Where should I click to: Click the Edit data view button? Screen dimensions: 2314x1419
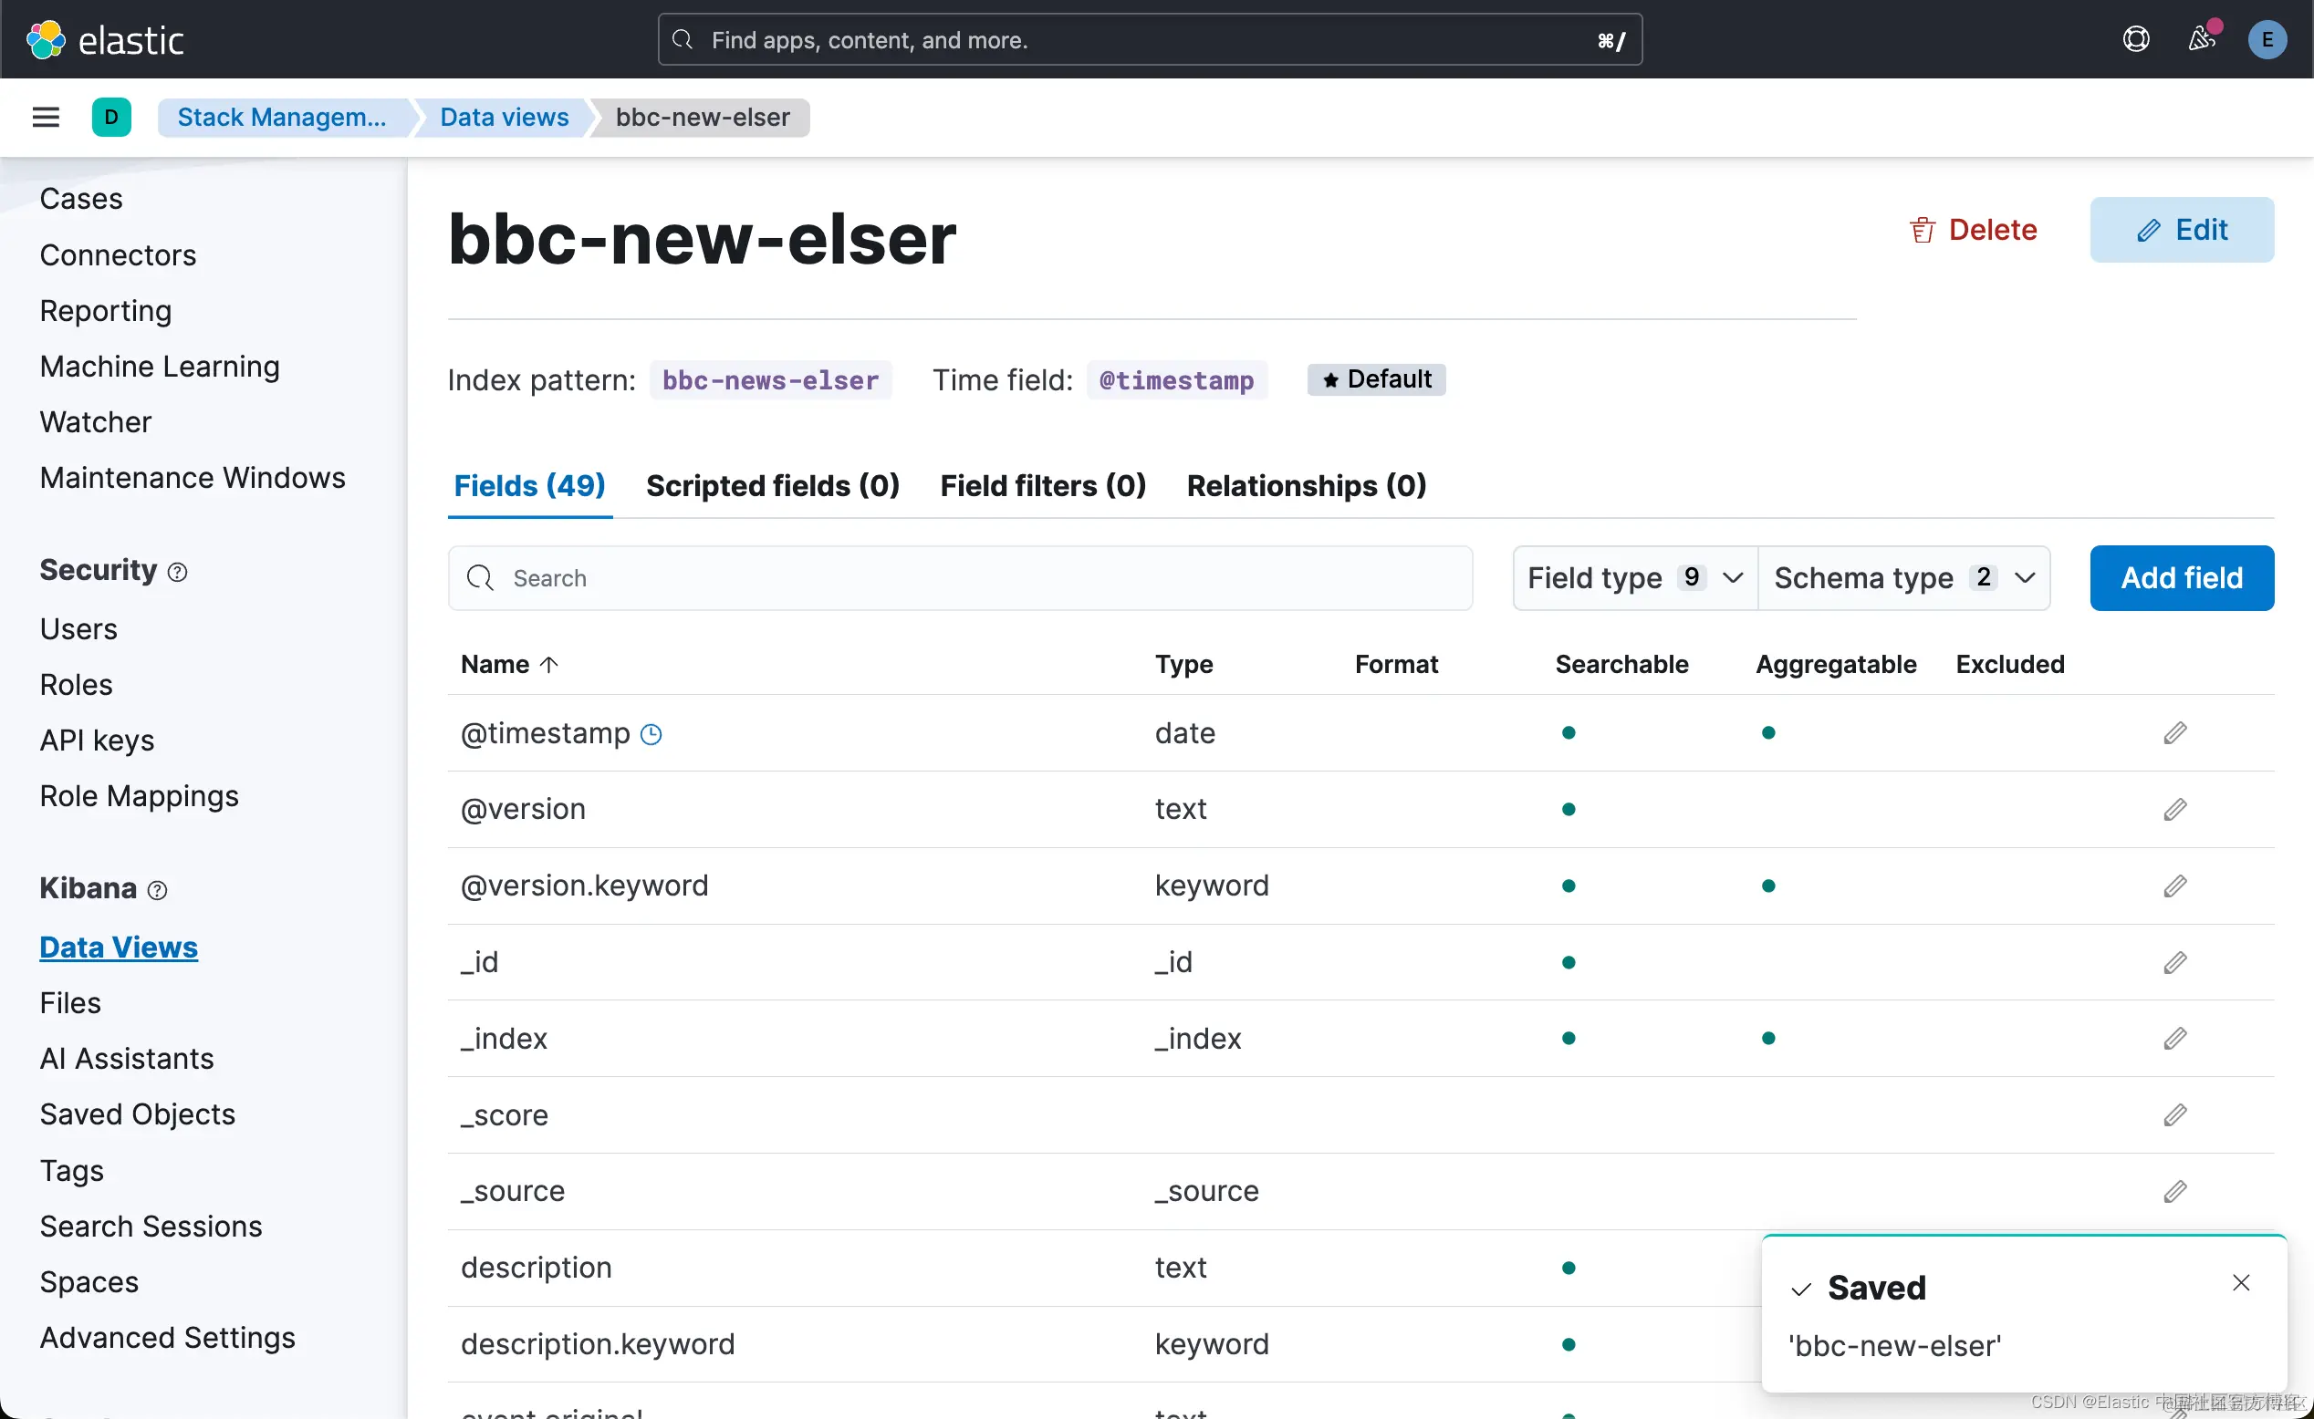pyautogui.click(x=2181, y=230)
